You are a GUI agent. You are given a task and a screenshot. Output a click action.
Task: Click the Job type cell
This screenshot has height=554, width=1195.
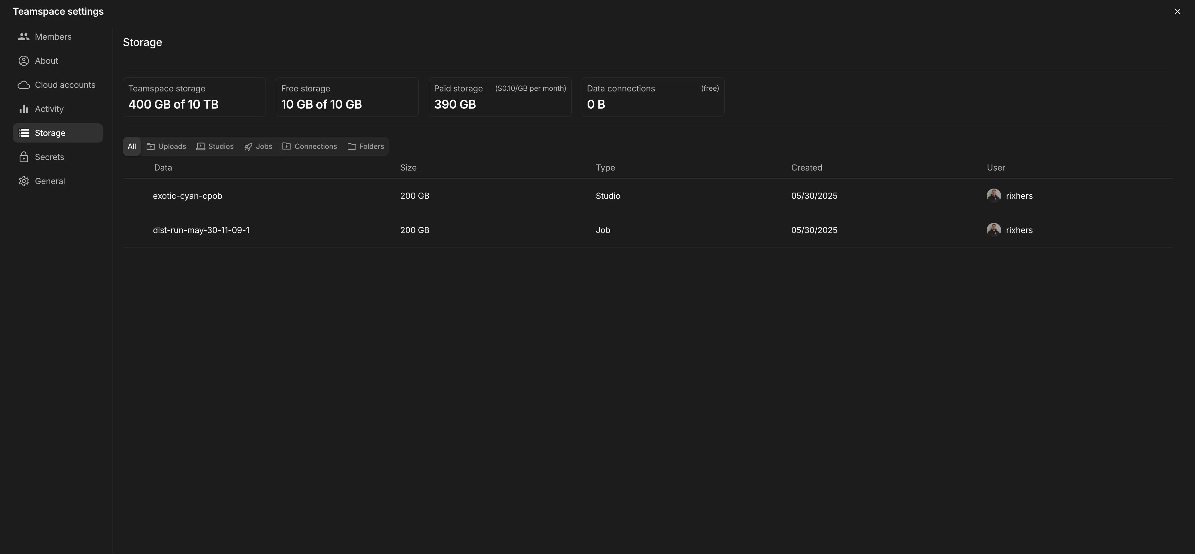point(603,230)
